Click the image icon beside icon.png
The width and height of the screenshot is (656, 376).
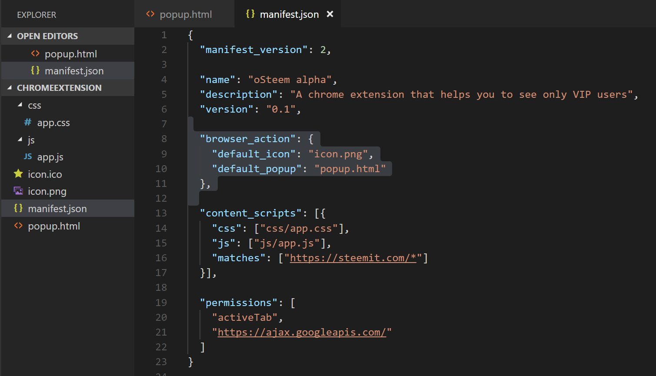[x=18, y=191]
